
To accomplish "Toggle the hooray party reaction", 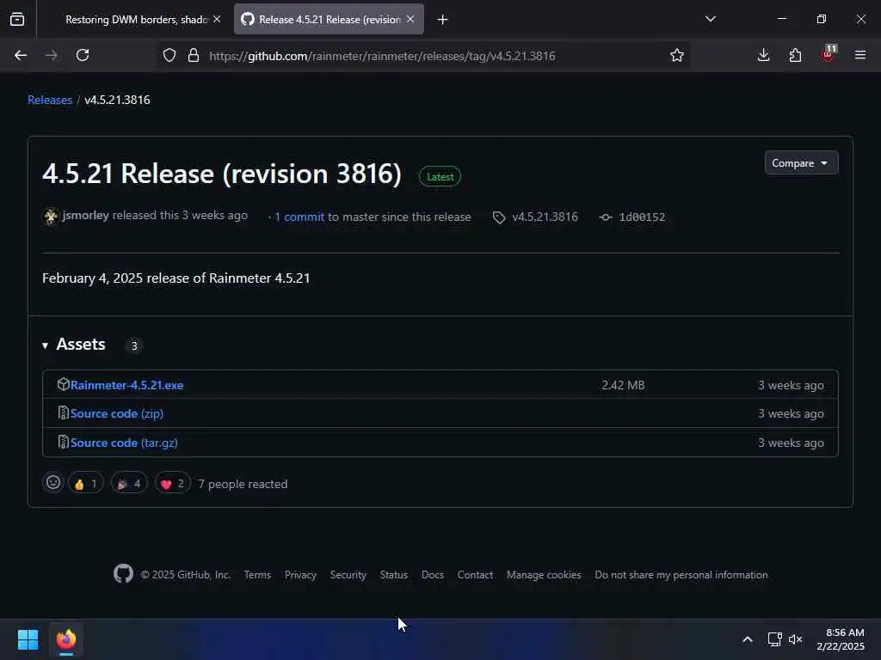I will [x=129, y=483].
